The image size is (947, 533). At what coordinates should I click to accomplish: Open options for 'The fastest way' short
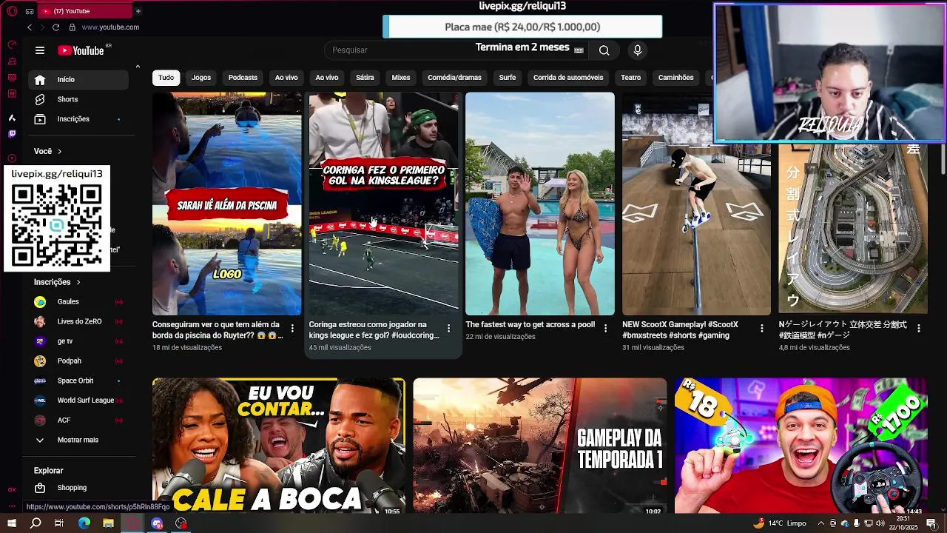[x=605, y=328]
